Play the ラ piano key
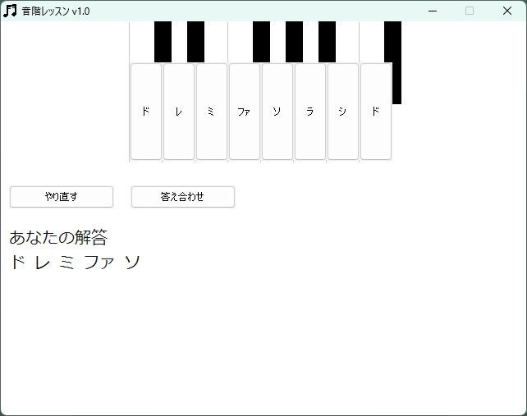Image resolution: width=527 pixels, height=416 pixels. [309, 112]
